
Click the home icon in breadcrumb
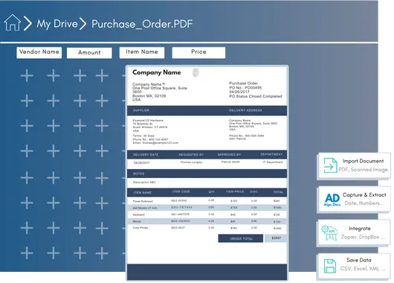(13, 23)
